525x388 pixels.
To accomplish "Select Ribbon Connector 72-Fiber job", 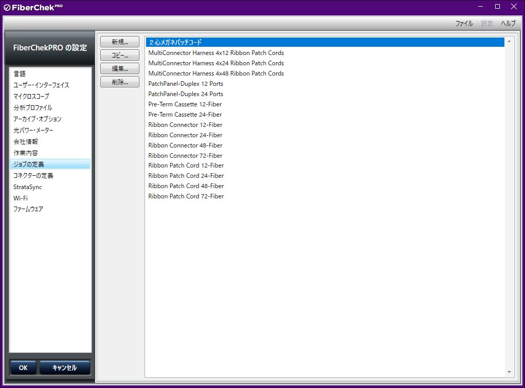I will click(325, 156).
